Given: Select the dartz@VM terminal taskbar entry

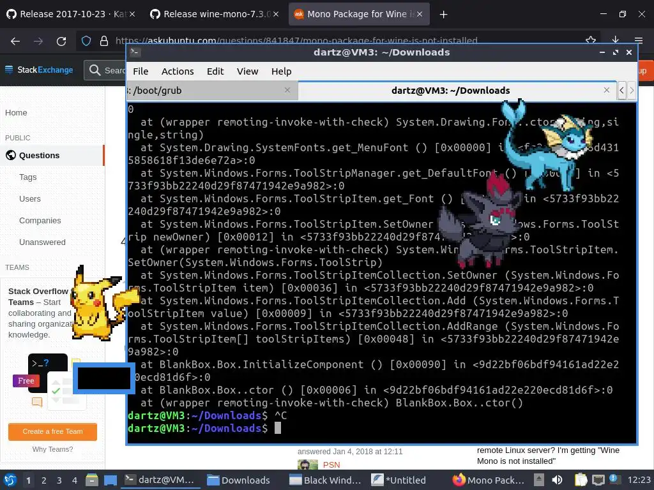Looking at the screenshot, I should pyautogui.click(x=160, y=480).
